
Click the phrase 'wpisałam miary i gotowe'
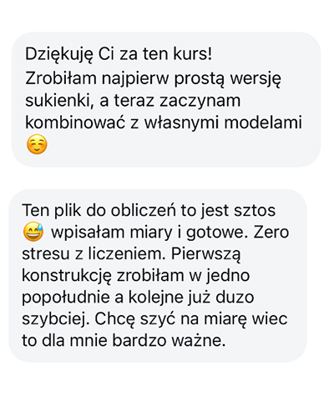(149, 233)
